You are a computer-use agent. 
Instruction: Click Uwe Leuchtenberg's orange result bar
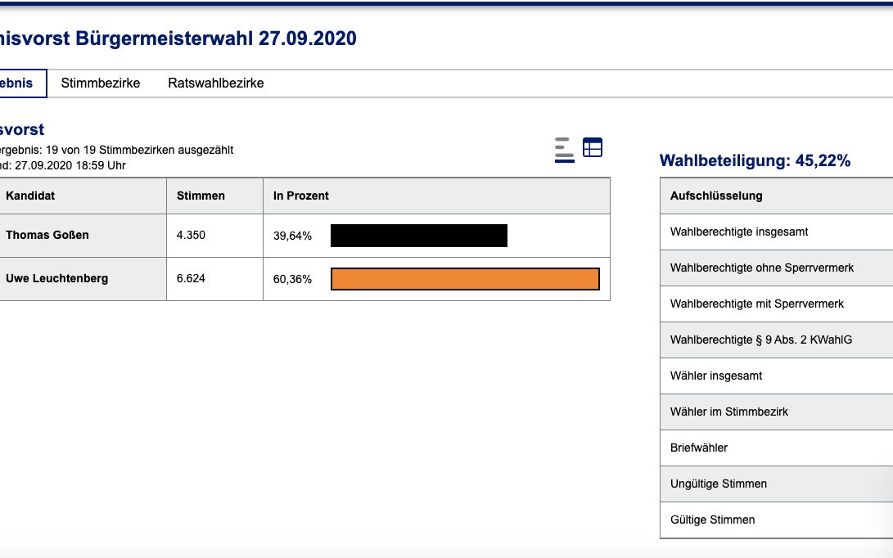tap(465, 279)
